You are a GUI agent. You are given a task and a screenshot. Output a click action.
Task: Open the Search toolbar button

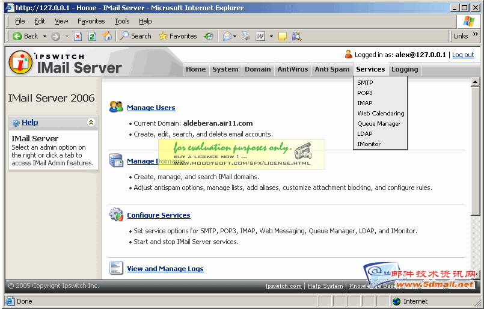(135, 36)
